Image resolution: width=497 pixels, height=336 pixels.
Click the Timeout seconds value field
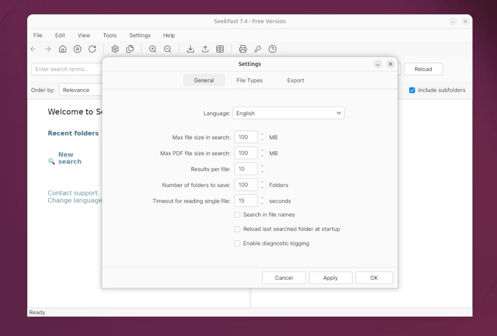(246, 201)
